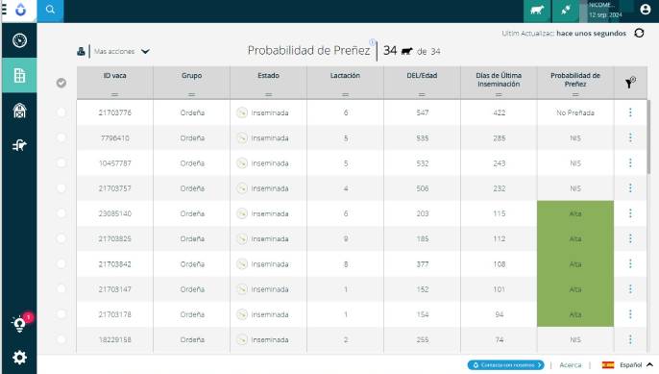Click the green Alta cell for cow 21703842
Image resolution: width=659 pixels, height=374 pixels.
[x=575, y=263]
